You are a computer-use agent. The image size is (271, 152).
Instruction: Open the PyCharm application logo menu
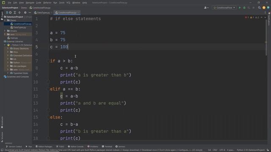click(x=3, y=3)
